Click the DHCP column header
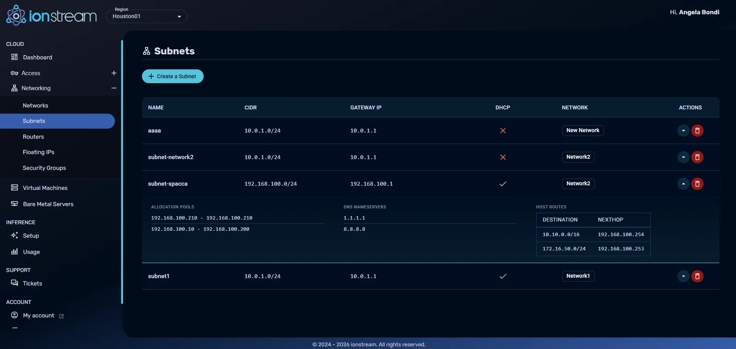 [503, 107]
